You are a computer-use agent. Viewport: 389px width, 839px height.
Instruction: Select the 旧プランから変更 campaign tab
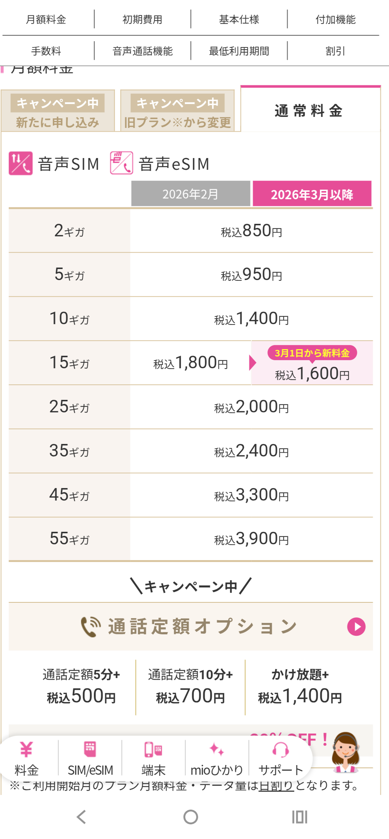(177, 111)
